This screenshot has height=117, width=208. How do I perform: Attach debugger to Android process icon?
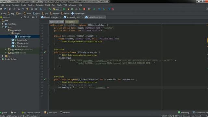click(80, 9)
